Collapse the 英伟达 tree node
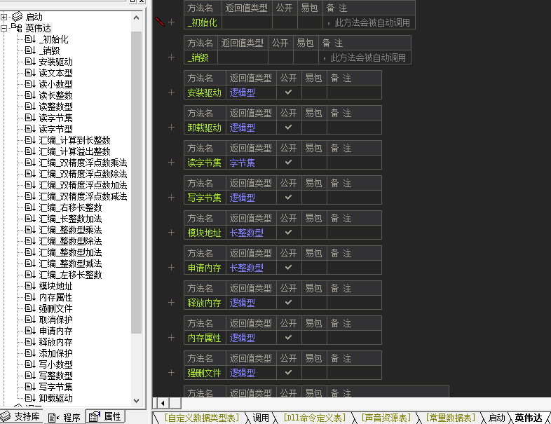Image resolution: width=551 pixels, height=424 pixels. click(4, 28)
